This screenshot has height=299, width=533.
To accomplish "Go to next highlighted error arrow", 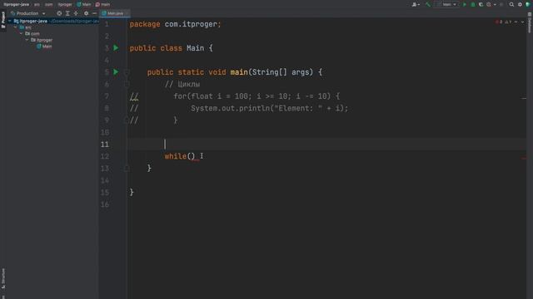I will (x=522, y=22).
